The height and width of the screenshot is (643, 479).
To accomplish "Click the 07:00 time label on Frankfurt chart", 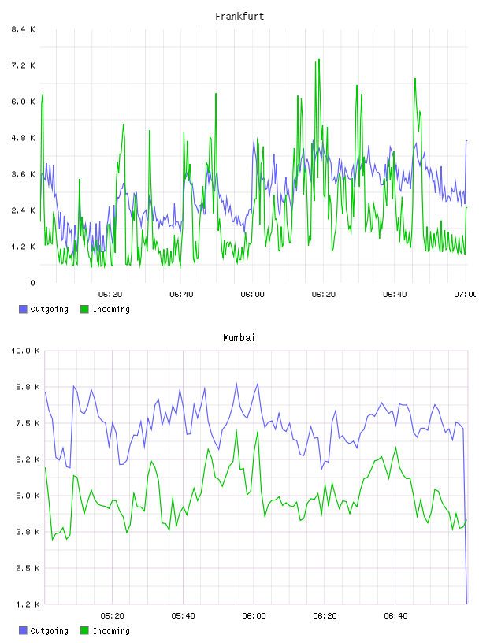I will point(465,295).
